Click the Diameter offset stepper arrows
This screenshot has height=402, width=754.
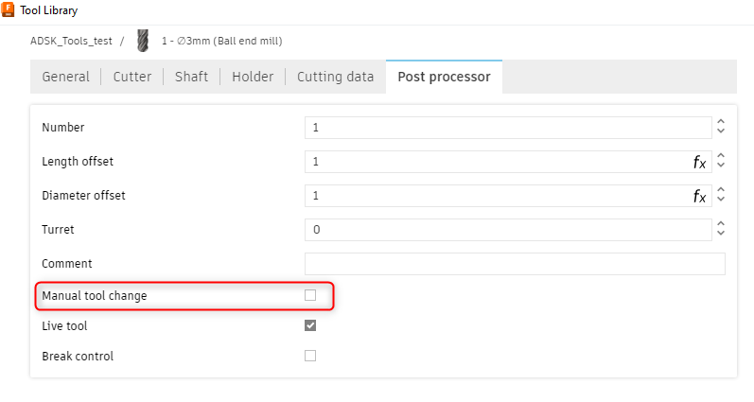pos(721,196)
